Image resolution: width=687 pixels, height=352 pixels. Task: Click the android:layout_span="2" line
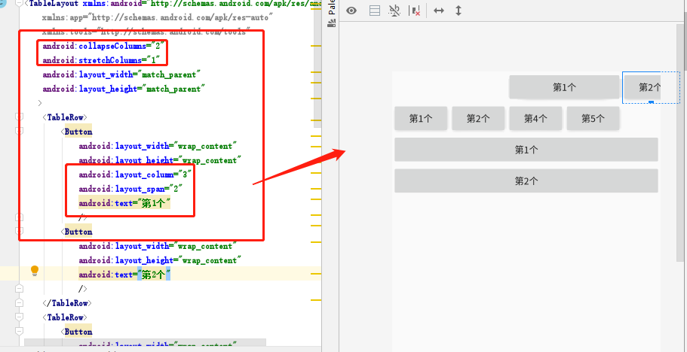(x=130, y=189)
